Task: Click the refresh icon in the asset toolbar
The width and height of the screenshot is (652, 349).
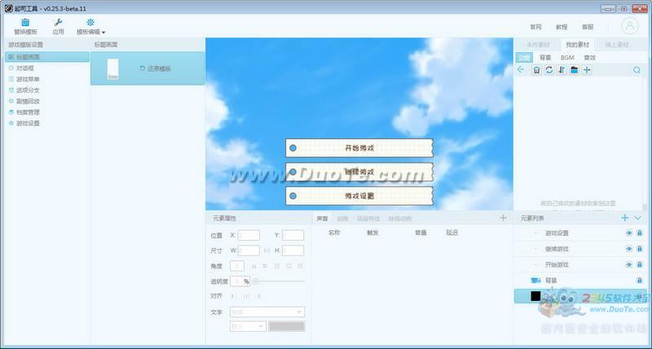Action: pyautogui.click(x=548, y=70)
